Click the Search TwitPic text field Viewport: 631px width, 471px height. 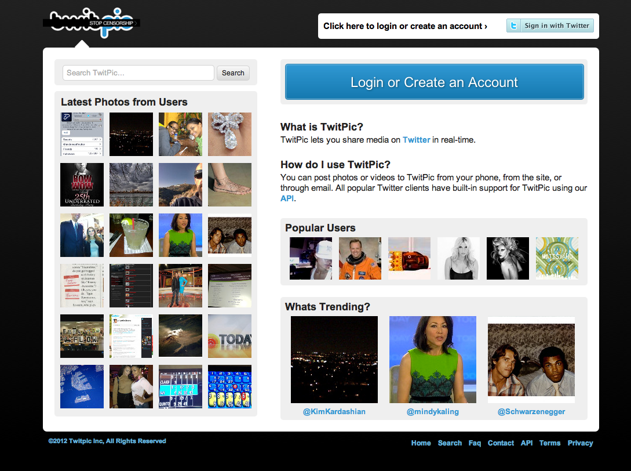(x=138, y=73)
